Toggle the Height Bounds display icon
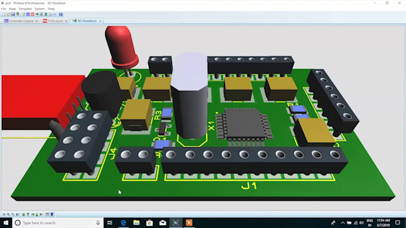Viewport: 406px width, 228px height. point(47,214)
